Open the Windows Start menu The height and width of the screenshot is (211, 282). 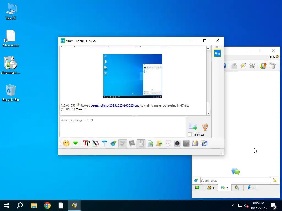point(7,206)
